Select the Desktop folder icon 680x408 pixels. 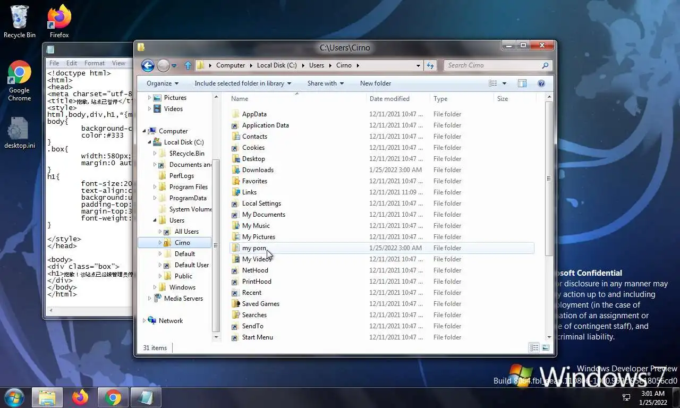click(236, 159)
